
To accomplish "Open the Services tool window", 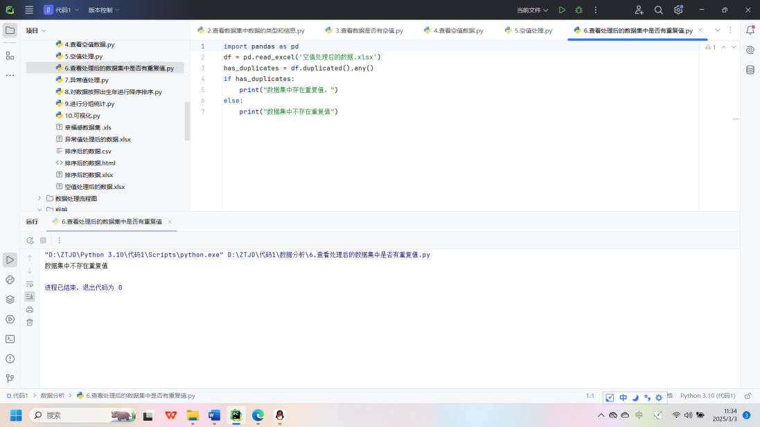I will [10, 320].
